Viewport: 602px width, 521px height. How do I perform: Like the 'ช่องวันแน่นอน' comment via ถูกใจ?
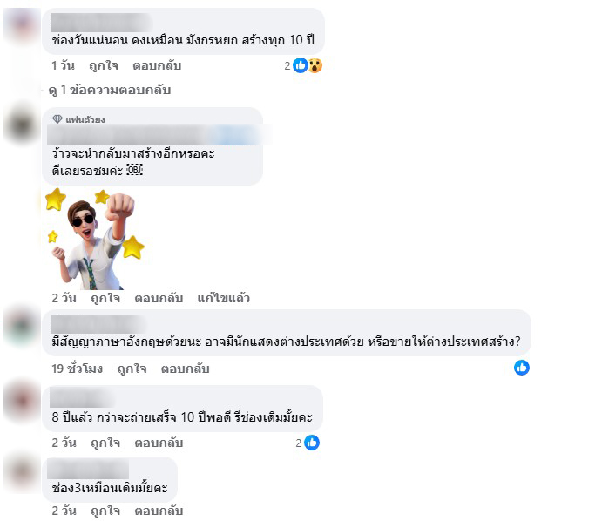[x=104, y=66]
